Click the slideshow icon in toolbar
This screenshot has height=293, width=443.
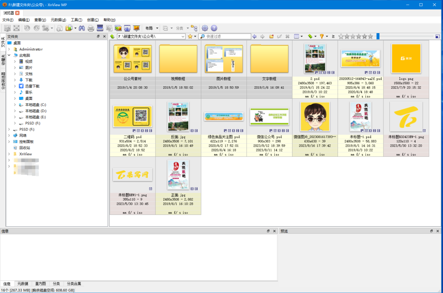(137, 28)
